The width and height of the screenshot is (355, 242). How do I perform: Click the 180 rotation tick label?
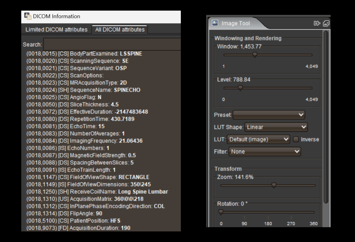[268, 224]
